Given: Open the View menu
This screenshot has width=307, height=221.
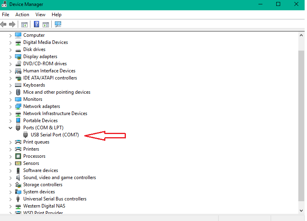Looking at the screenshot, I should [x=40, y=15].
